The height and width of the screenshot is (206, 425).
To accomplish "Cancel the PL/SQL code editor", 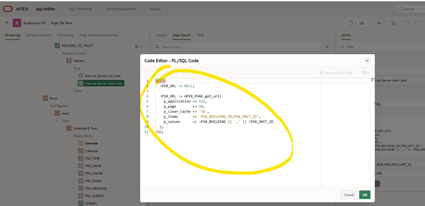I will coord(349,195).
